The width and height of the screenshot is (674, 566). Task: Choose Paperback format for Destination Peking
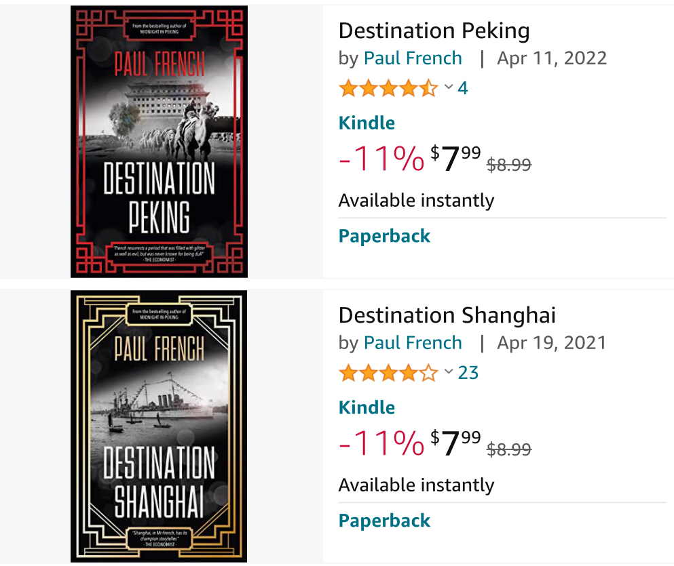pos(384,236)
